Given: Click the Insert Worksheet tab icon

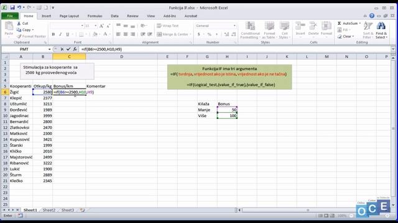Looking at the screenshot, I should tap(83, 210).
